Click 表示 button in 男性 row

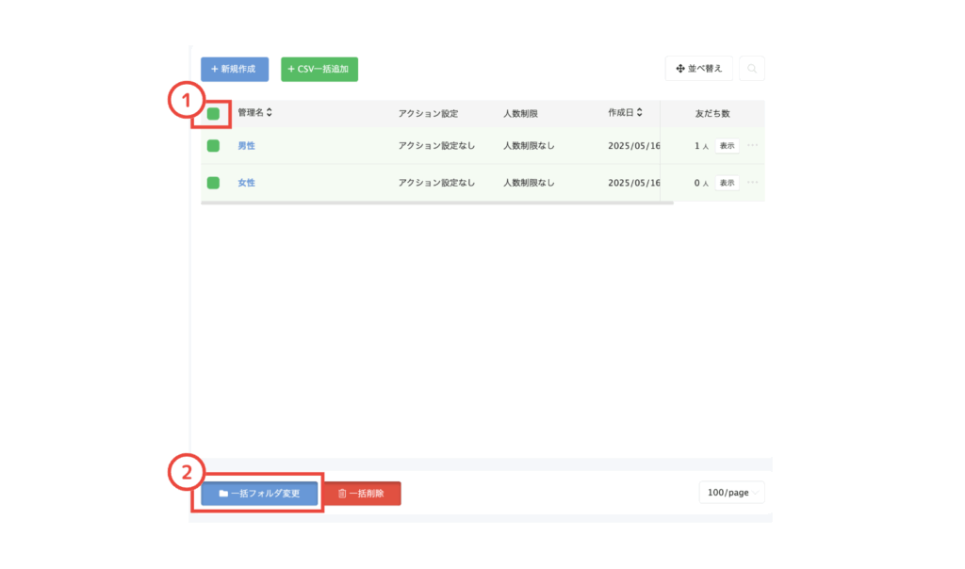click(x=727, y=146)
